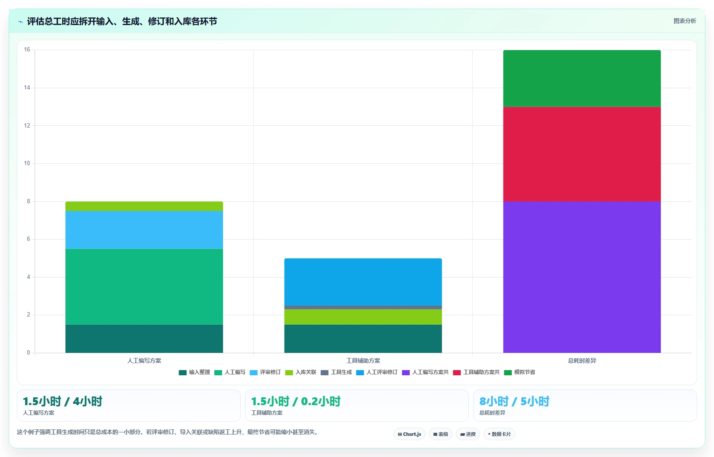The image size is (714, 457).
Task: Toggle the 输入整理 legend item
Action: [x=194, y=372]
